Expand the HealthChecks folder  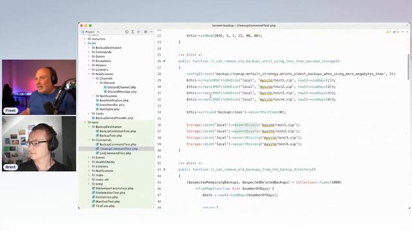89,162
